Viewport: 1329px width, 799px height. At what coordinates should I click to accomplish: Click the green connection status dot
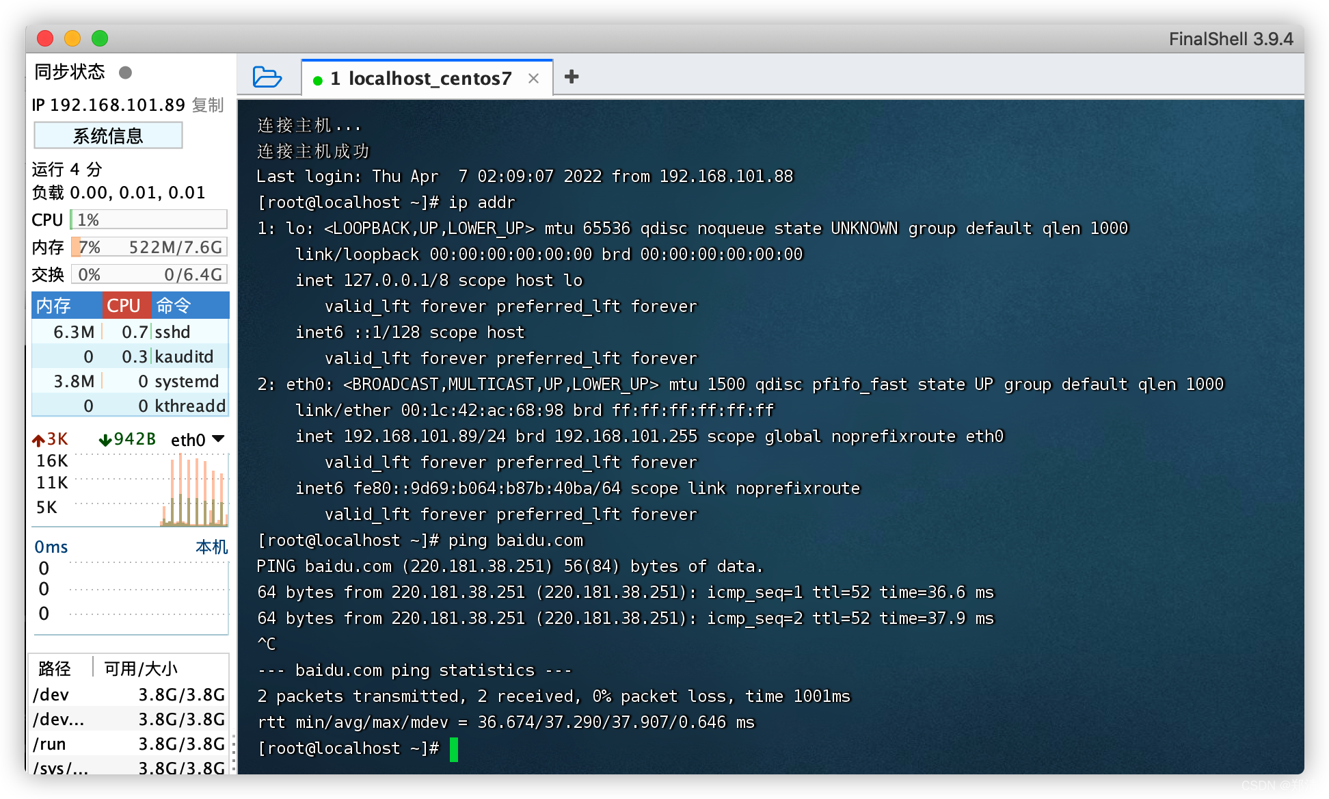317,80
